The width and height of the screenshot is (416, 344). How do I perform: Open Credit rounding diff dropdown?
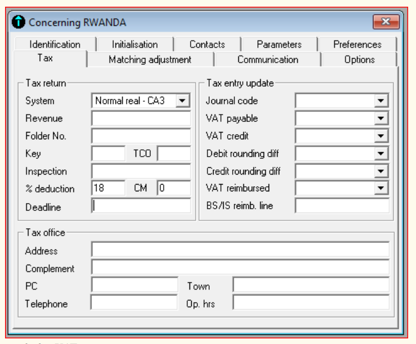click(381, 171)
